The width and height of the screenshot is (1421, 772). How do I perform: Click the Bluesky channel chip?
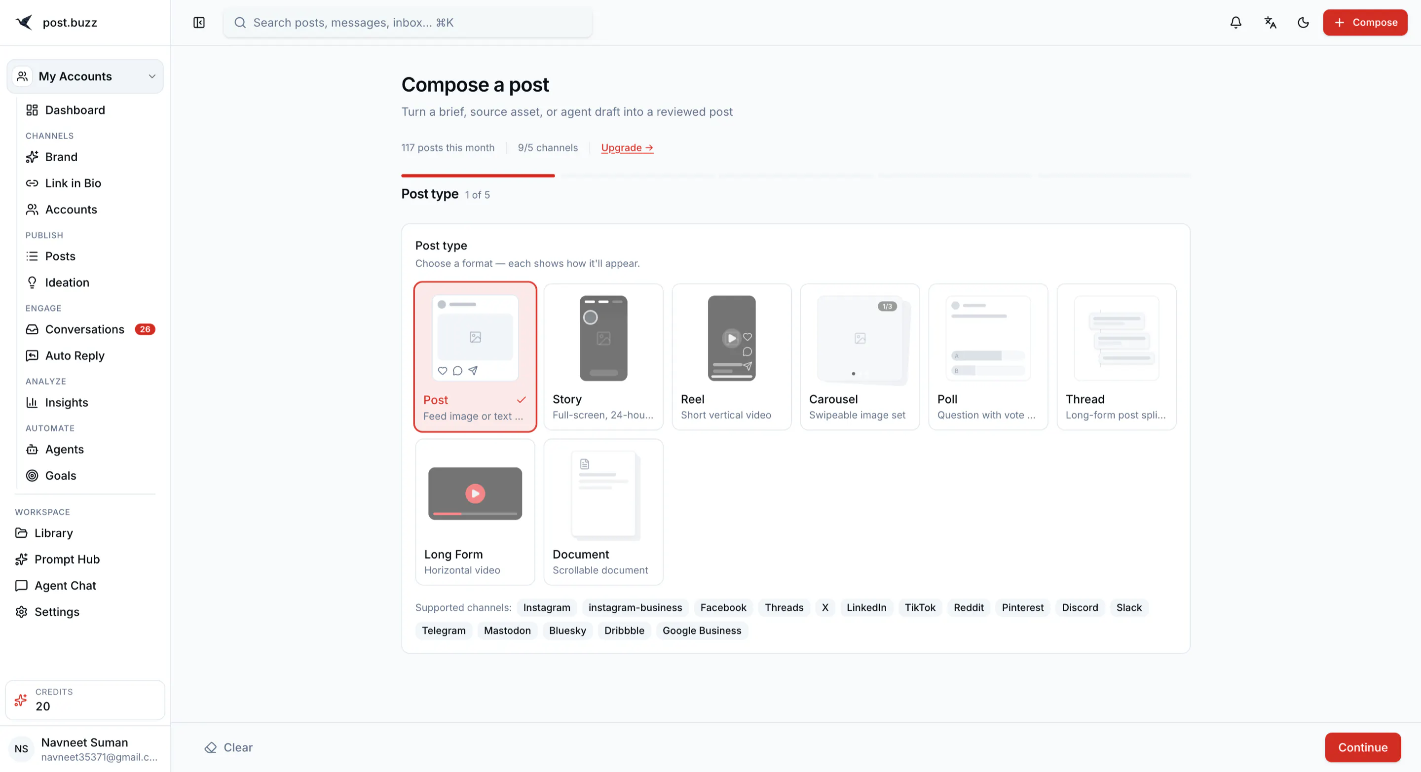point(567,631)
